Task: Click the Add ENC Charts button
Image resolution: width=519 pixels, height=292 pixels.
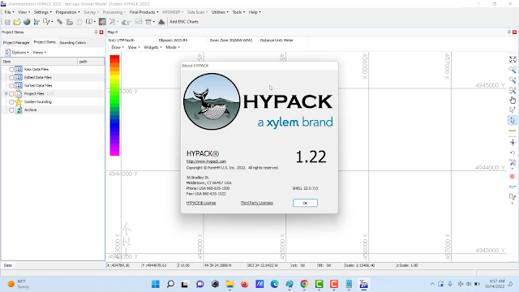Action: (184, 22)
